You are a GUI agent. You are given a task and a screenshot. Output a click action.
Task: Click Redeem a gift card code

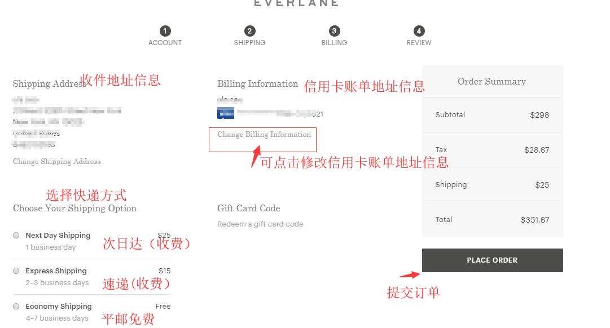point(260,224)
